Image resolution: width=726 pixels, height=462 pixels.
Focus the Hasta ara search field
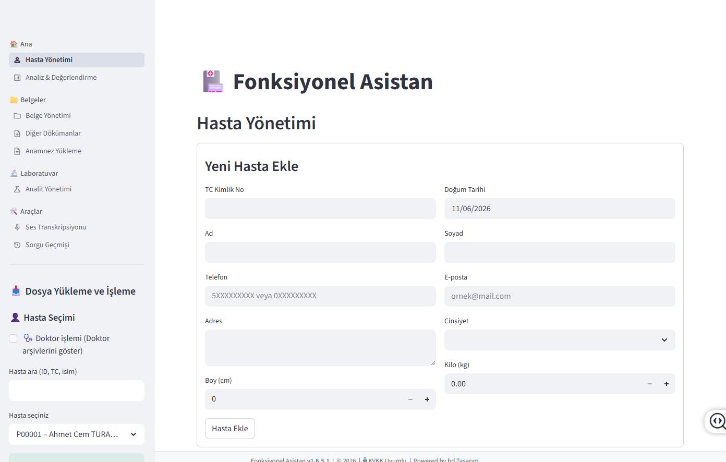click(77, 391)
